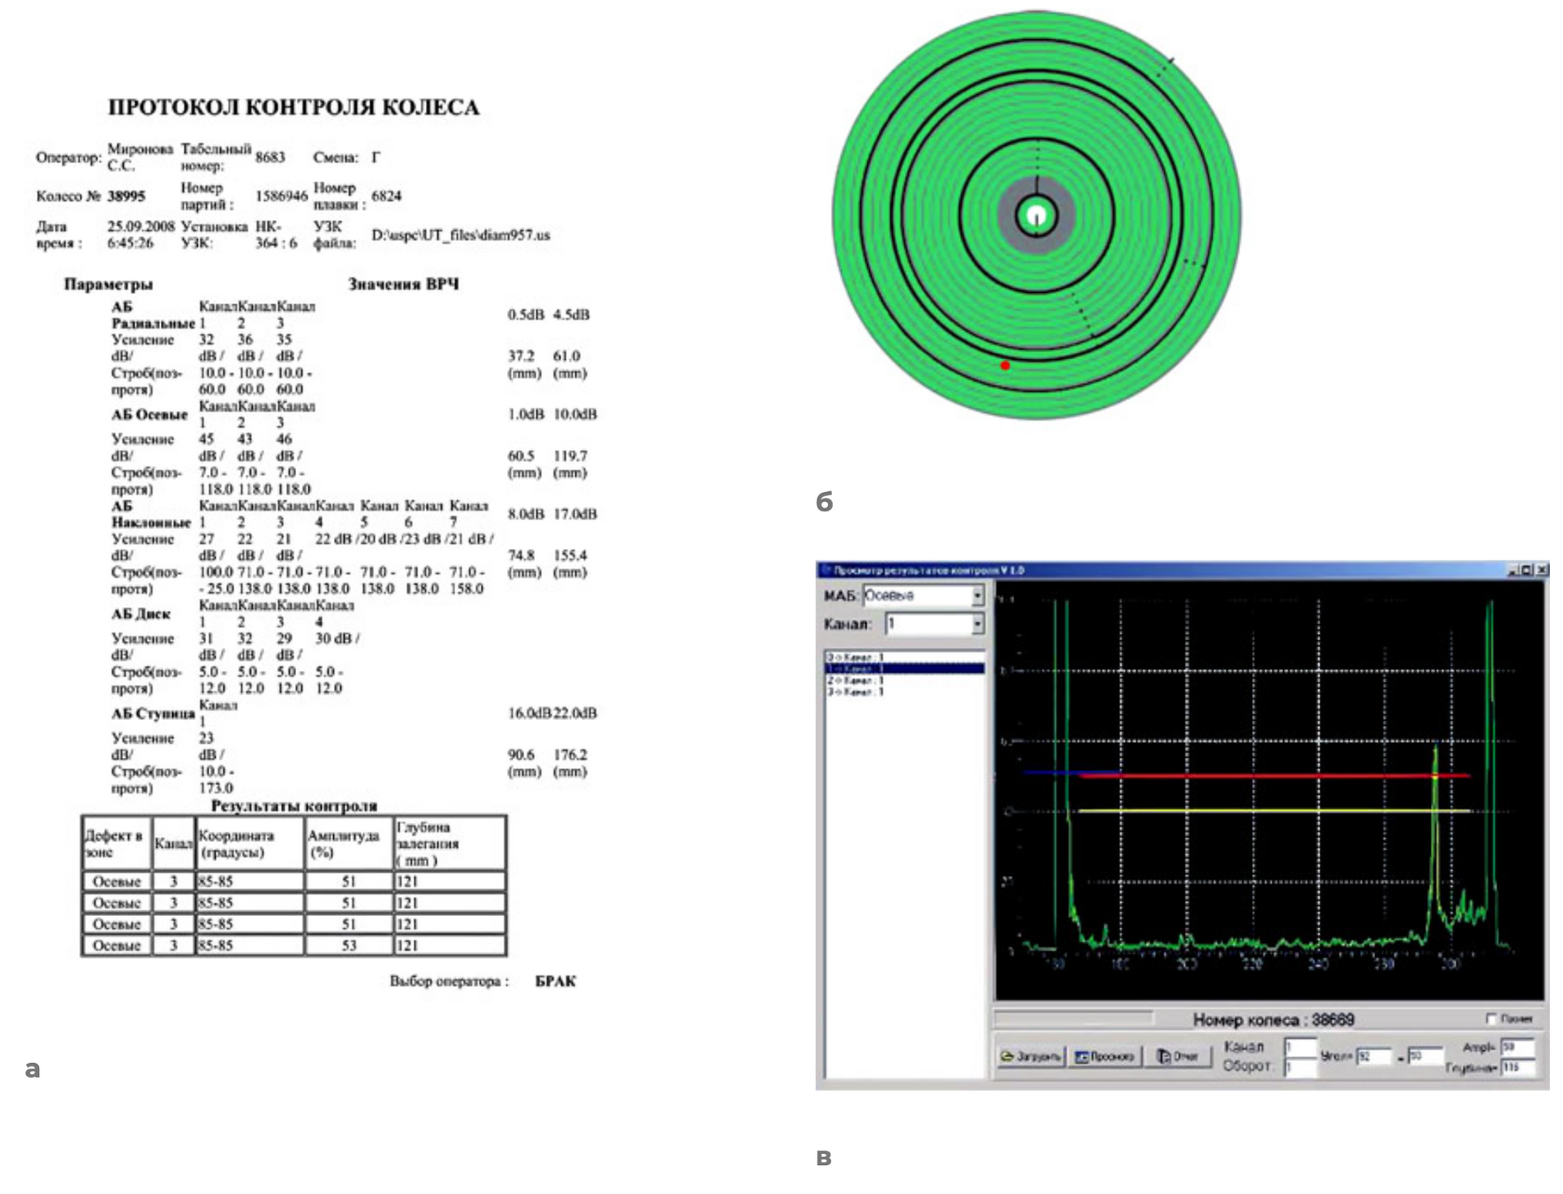1563x1194 pixels.
Task: Click the first Угол input field
Action: 1374,1057
